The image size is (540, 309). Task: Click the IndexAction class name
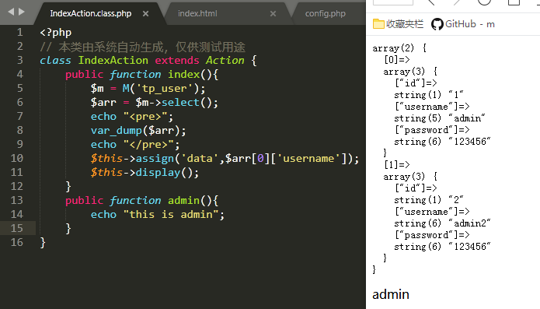click(x=113, y=61)
